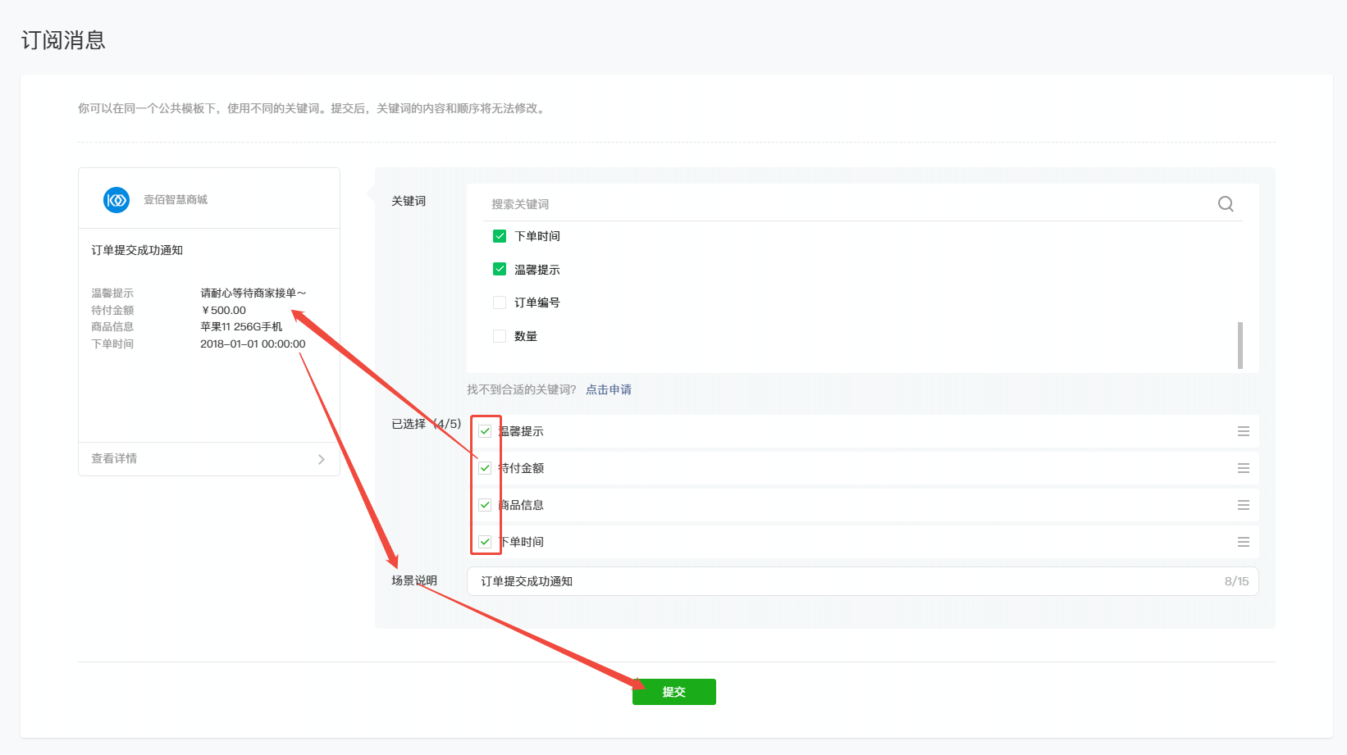Deselect 待付金额 in the selected list
This screenshot has height=755, width=1347.
485,468
